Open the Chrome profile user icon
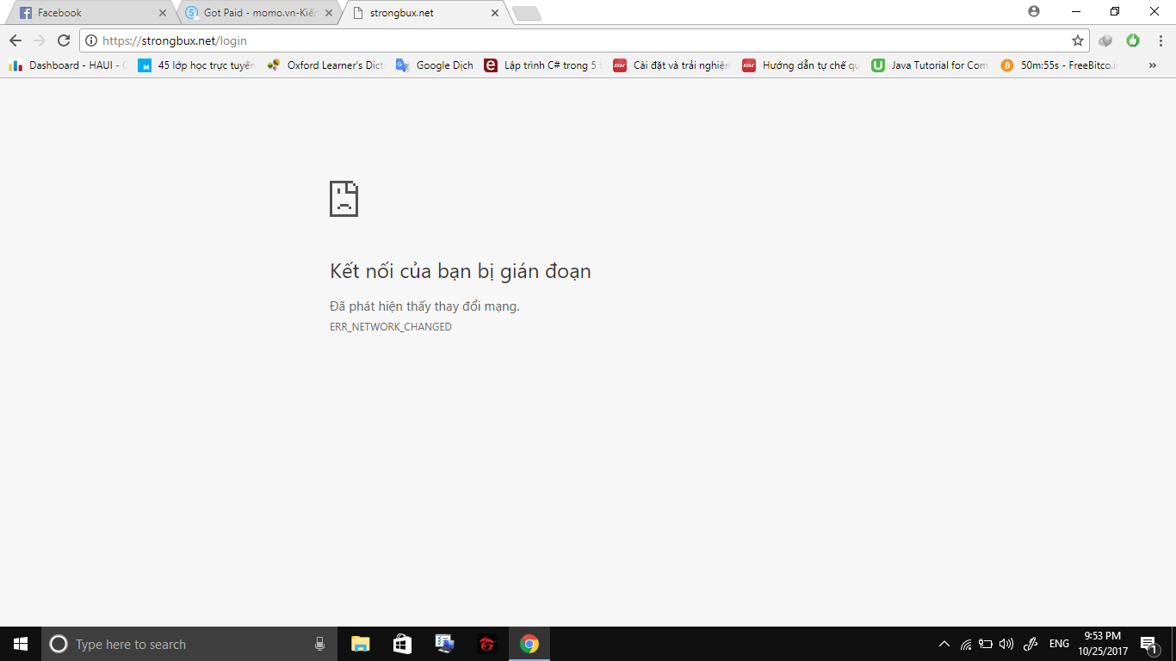 click(1034, 11)
